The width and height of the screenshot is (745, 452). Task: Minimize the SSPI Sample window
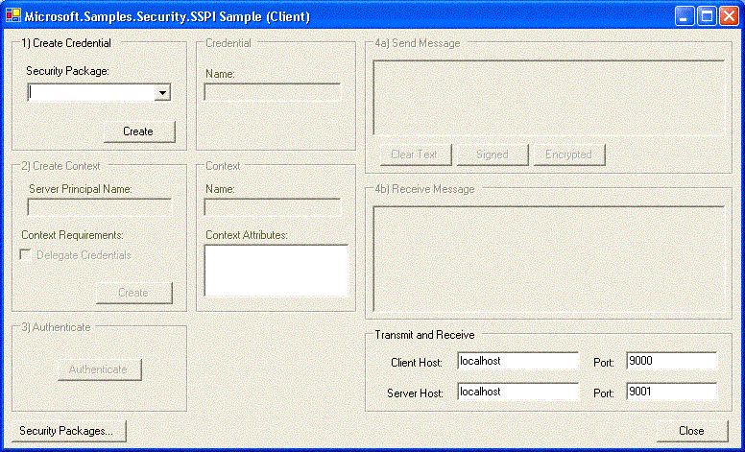pyautogui.click(x=685, y=16)
